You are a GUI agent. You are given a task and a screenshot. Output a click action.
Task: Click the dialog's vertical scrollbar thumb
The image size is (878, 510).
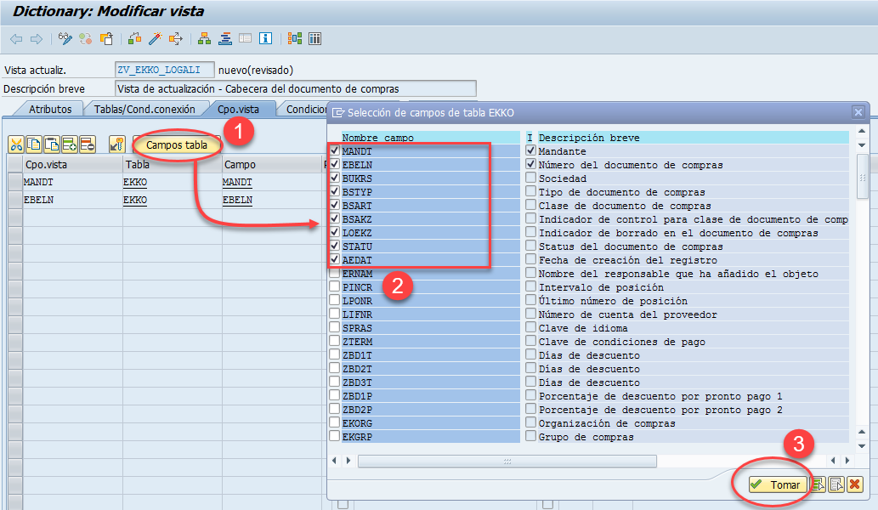[863, 176]
